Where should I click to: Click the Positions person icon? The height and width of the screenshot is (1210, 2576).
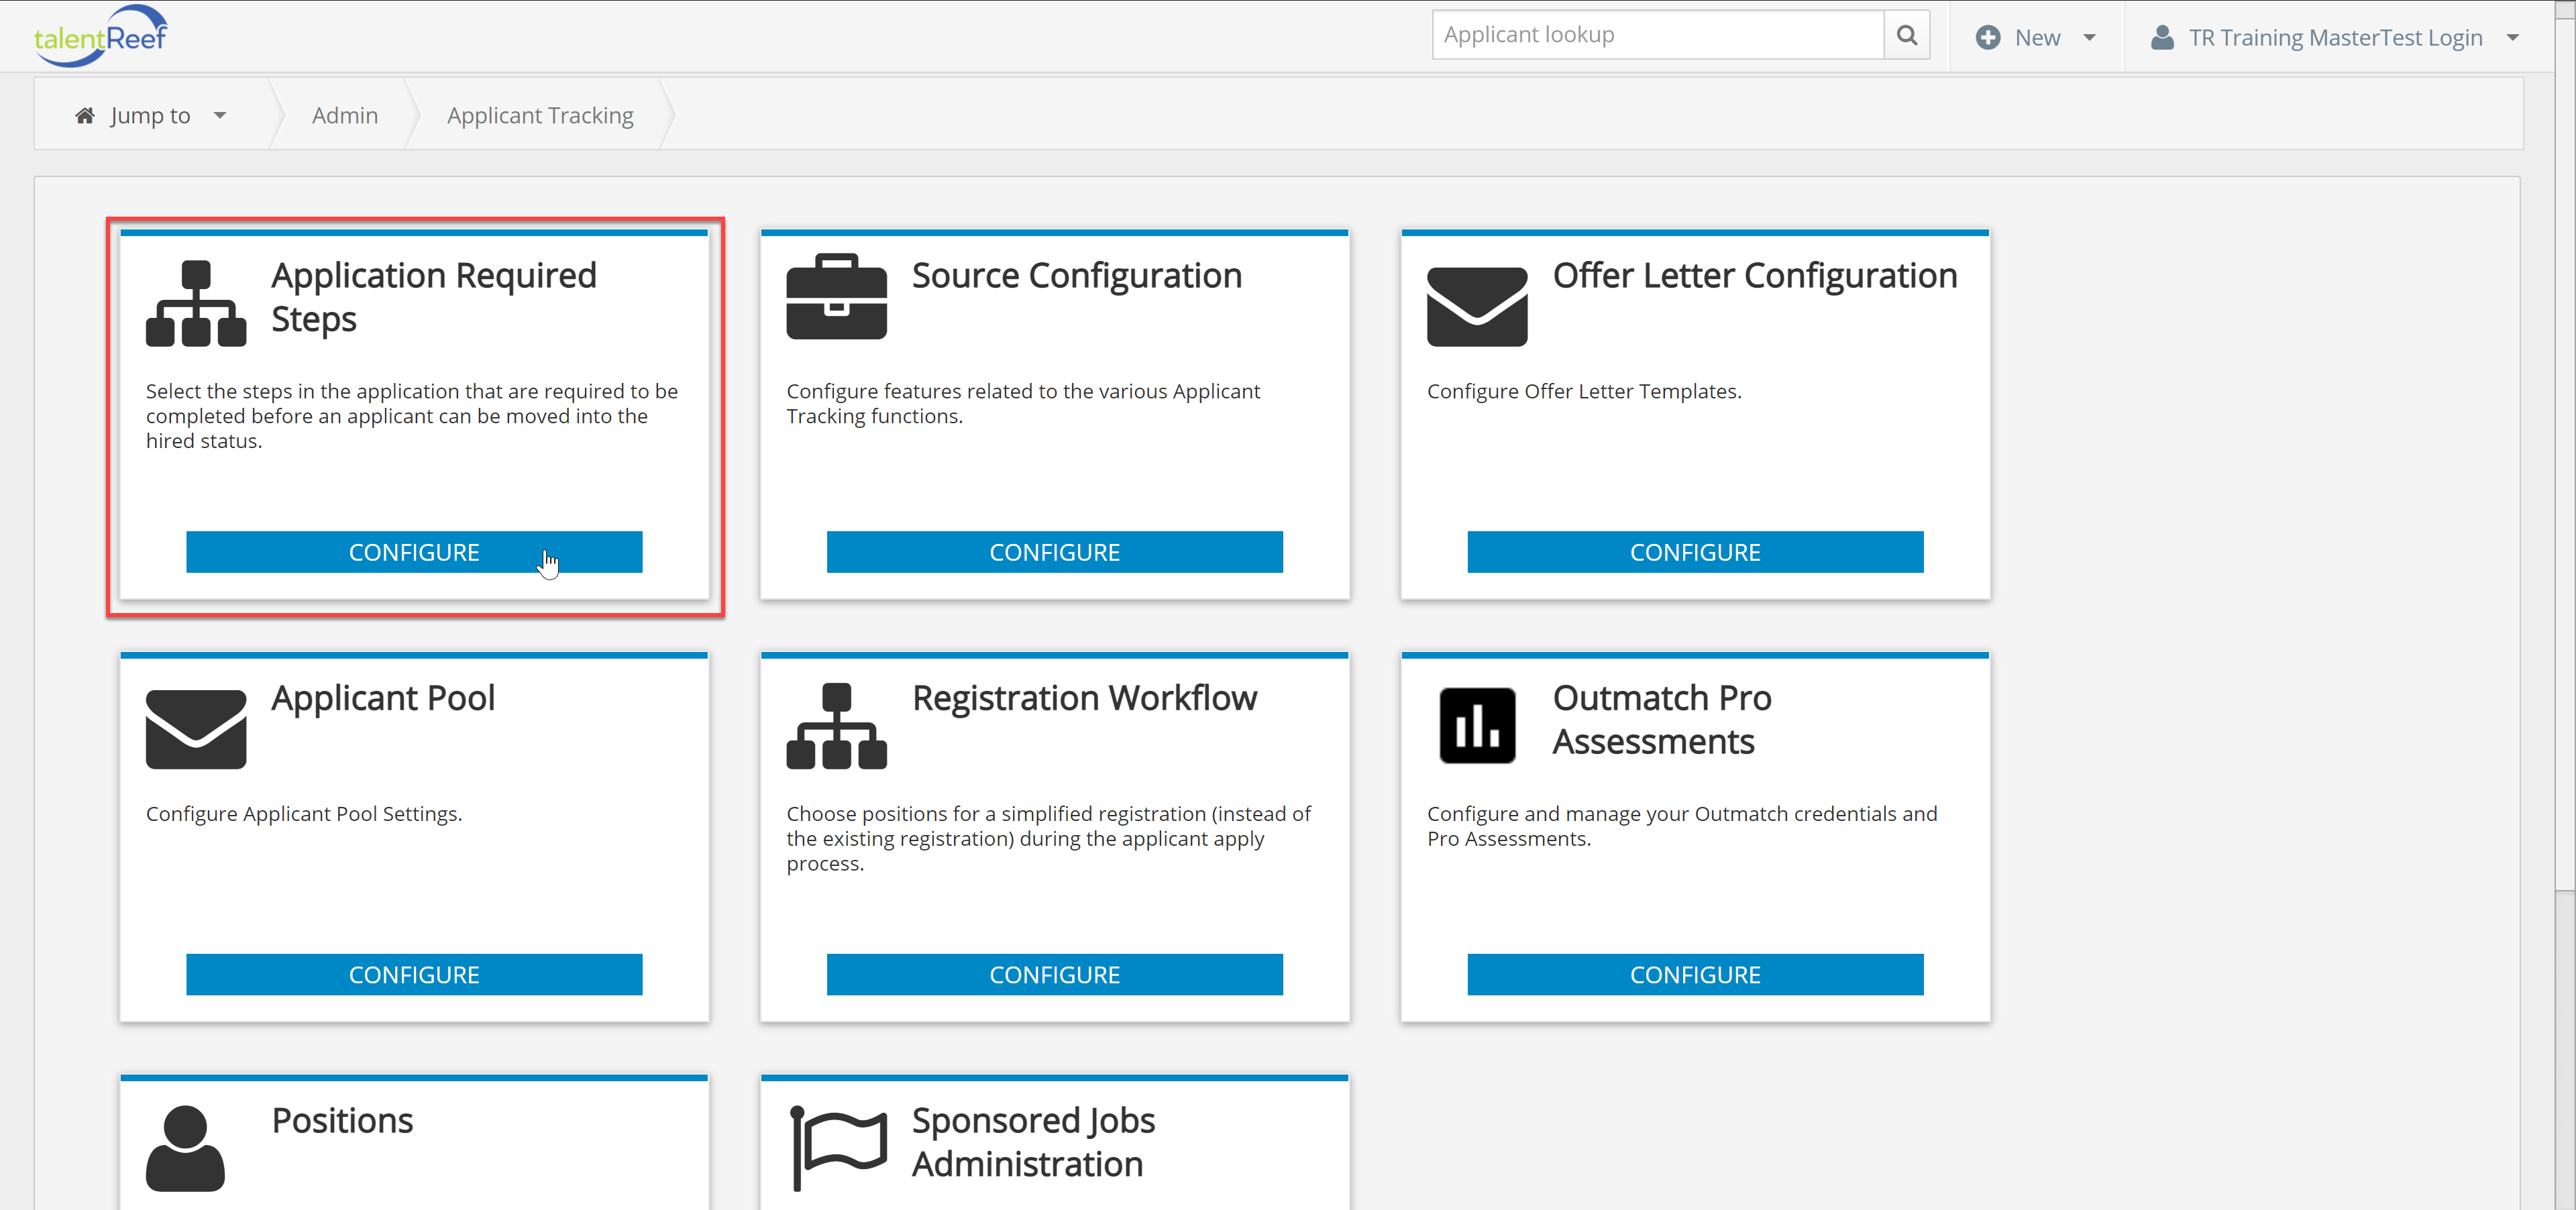click(x=185, y=1148)
